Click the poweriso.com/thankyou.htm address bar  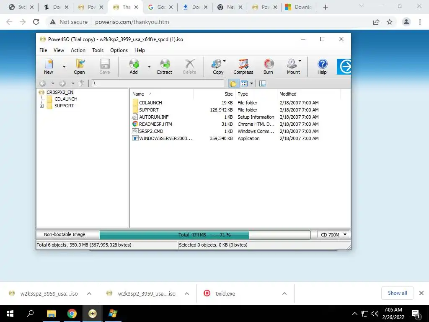[132, 22]
